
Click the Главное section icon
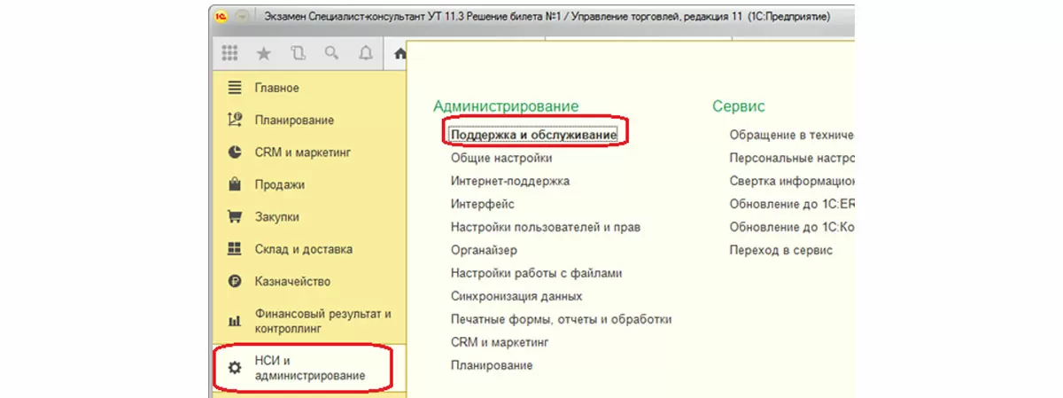click(235, 88)
